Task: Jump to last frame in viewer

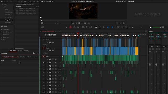Action: (x=85, y=23)
